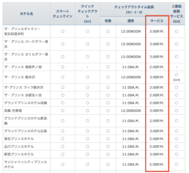Select hotel name サンシャインシティプリンスホテル
Image resolution: width=189 pixels, height=173 pixels.
coord(26,164)
